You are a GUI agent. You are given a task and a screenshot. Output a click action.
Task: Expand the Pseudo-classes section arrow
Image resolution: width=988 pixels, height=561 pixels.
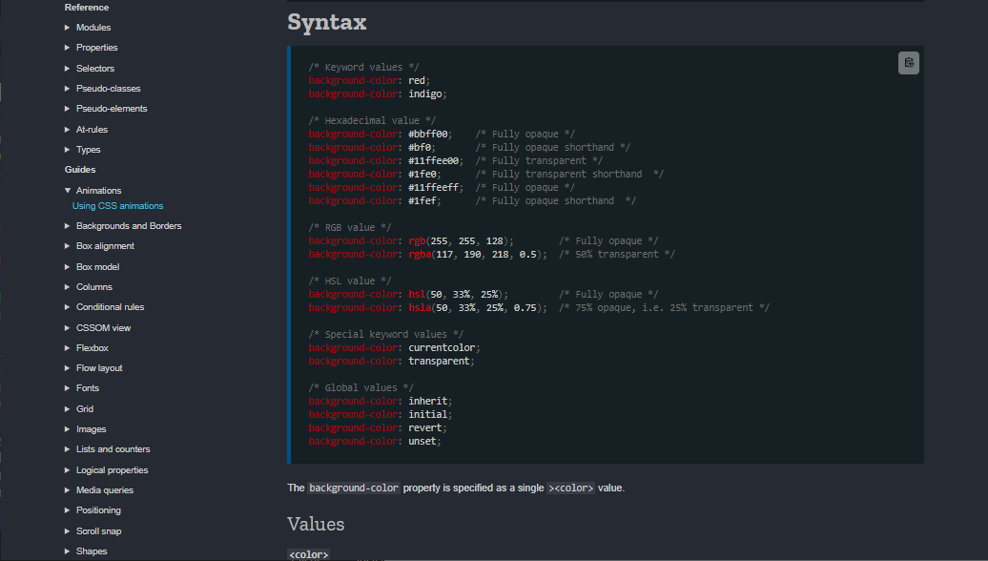pos(68,89)
